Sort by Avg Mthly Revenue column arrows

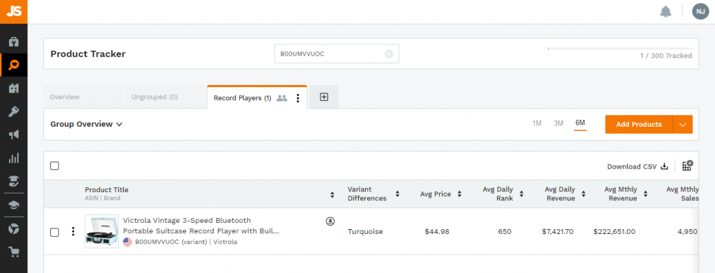[646, 194]
